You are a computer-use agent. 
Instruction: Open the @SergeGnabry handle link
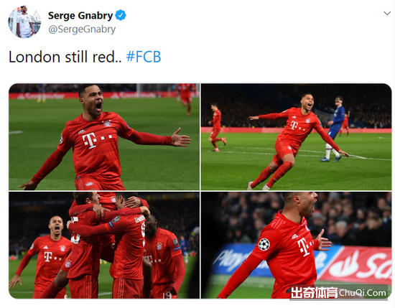coord(82,29)
